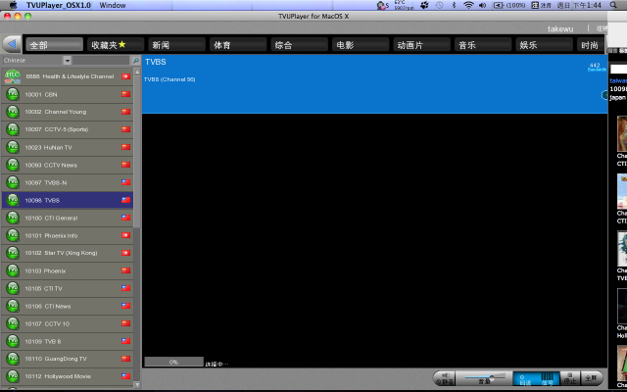Image resolution: width=627 pixels, height=392 pixels.
Task: Select the 10103 Phoenix channel
Action: click(x=68, y=270)
